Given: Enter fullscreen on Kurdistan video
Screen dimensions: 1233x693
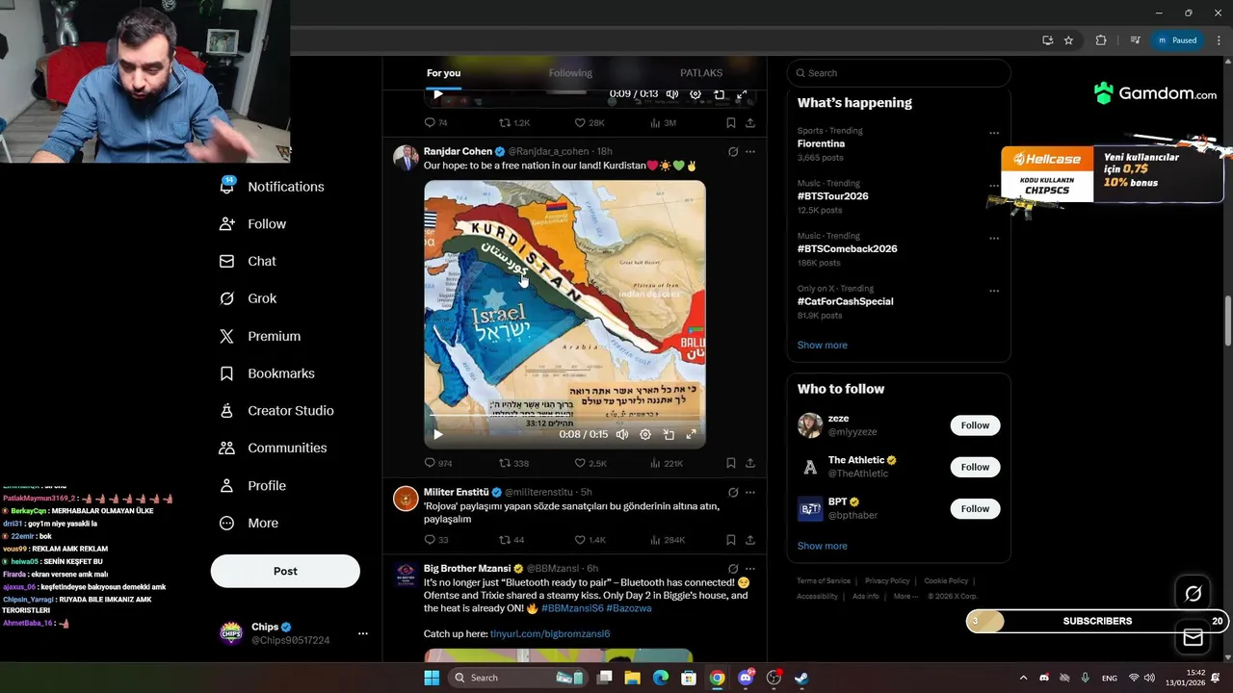Looking at the screenshot, I should coord(691,434).
